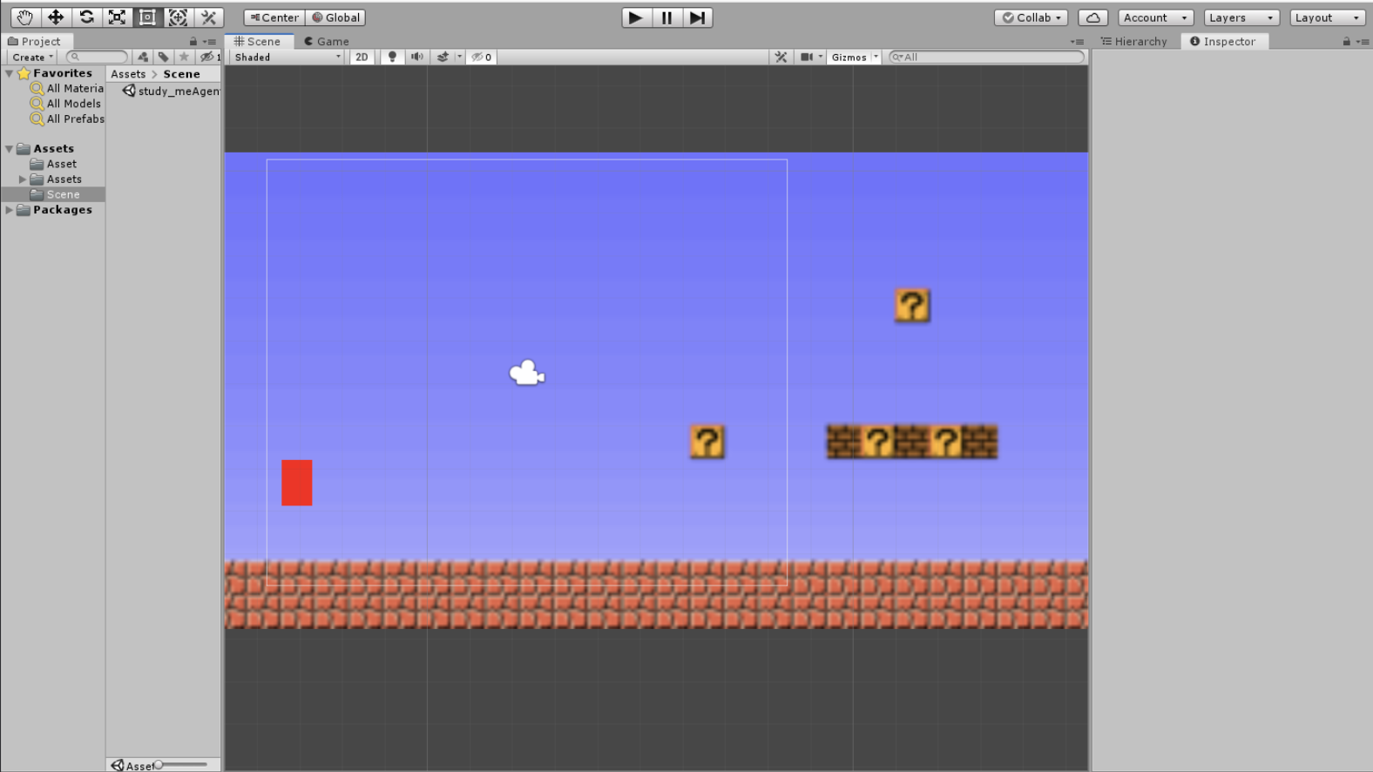Select the combined Transform tool

[178, 17]
